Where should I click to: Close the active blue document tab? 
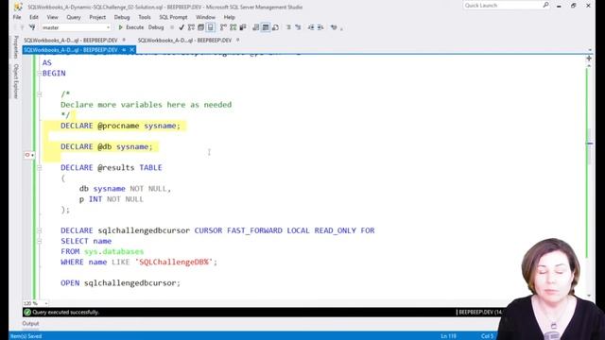pos(131,50)
